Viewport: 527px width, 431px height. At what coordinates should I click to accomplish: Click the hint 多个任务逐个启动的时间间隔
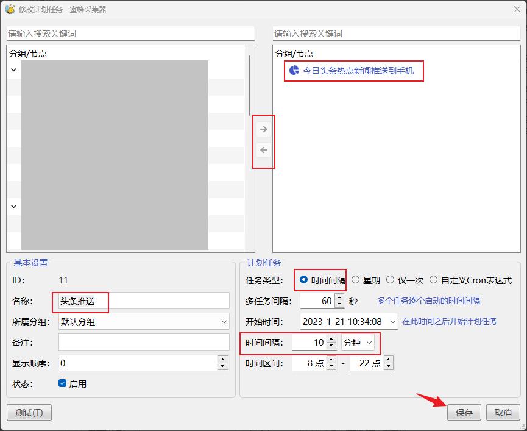click(x=428, y=301)
